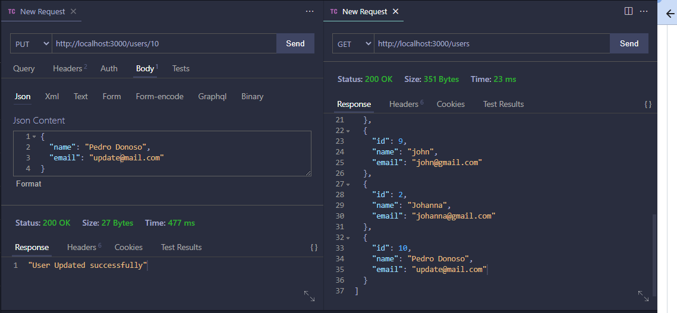The image size is (677, 313).
Task: Click Format under the Json editor
Action: coord(29,184)
